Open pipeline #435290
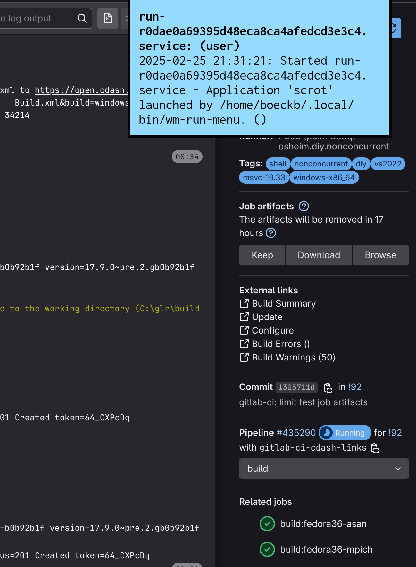Image resolution: width=416 pixels, height=567 pixels. pos(296,433)
